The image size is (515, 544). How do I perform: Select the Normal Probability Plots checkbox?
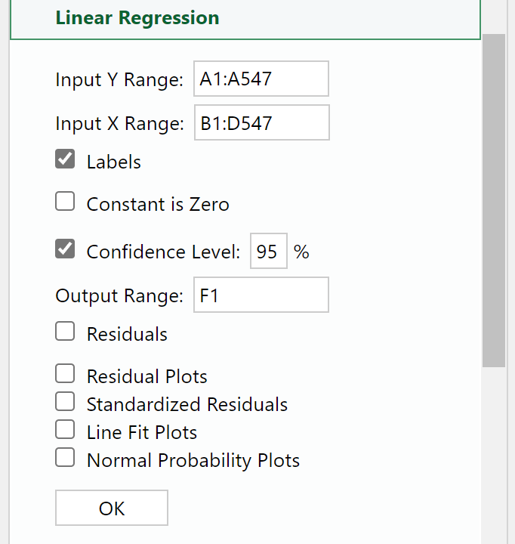coord(66,459)
